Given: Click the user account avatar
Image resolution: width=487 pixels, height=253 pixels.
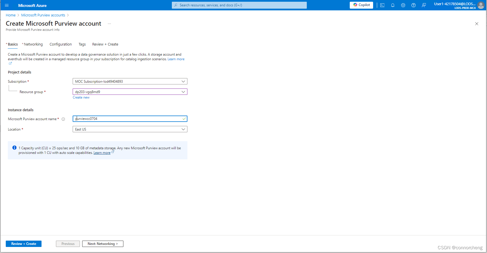Looking at the screenshot, I should (x=481, y=5).
